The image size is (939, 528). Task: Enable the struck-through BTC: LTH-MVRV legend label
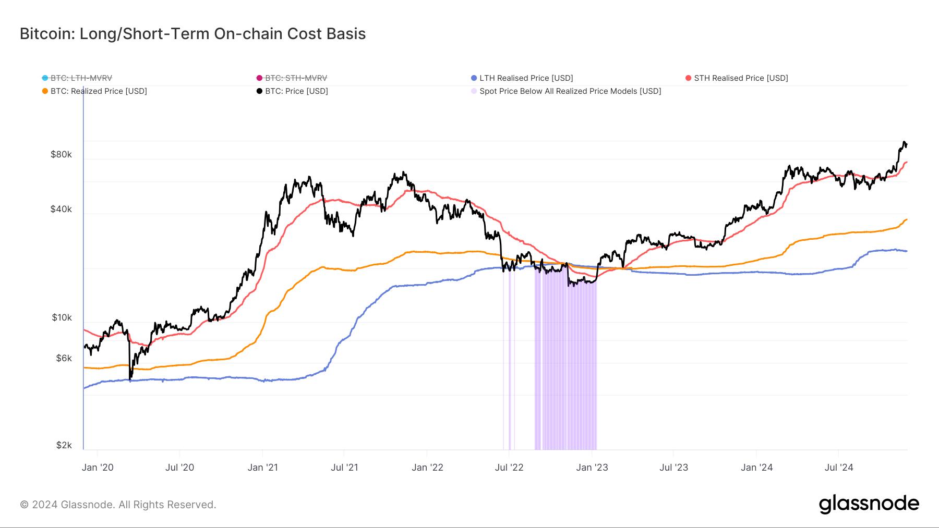coord(81,78)
